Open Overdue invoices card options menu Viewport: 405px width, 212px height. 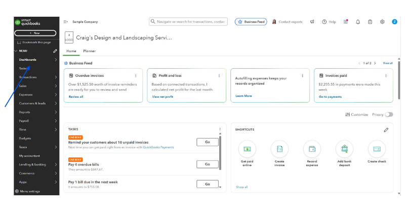[x=135, y=75]
